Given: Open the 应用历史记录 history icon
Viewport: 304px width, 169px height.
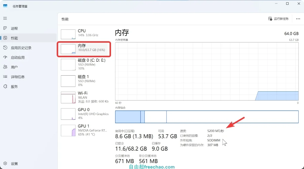Looking at the screenshot, I should 5,48.
